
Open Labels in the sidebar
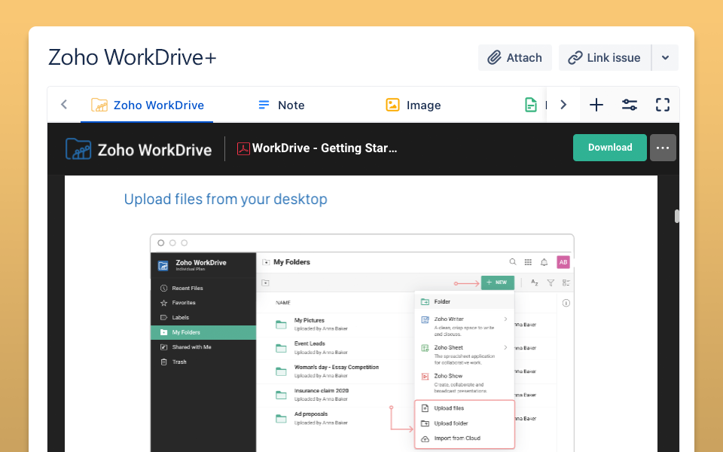pyautogui.click(x=180, y=318)
